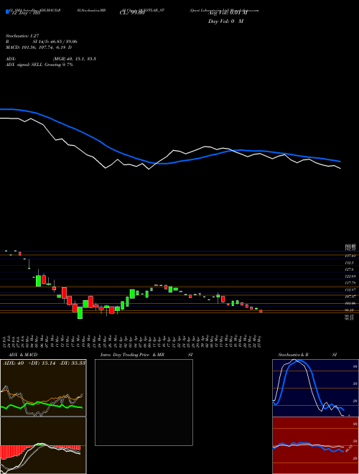This screenshot has width=359, height=474.
Task: Open the MACD histogram chart panel
Action: (x=43, y=445)
